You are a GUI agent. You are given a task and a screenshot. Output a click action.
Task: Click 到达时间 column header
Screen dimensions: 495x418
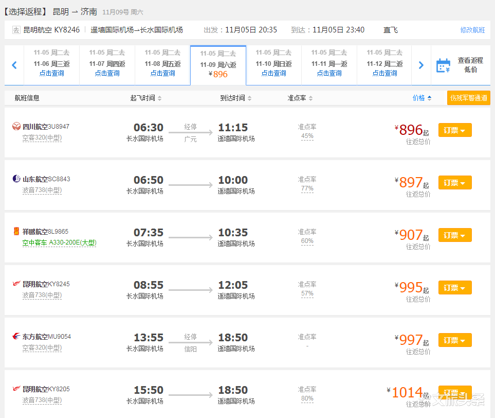233,98
